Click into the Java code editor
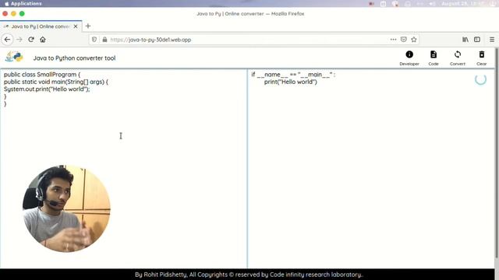The width and height of the screenshot is (499, 280). point(123,169)
